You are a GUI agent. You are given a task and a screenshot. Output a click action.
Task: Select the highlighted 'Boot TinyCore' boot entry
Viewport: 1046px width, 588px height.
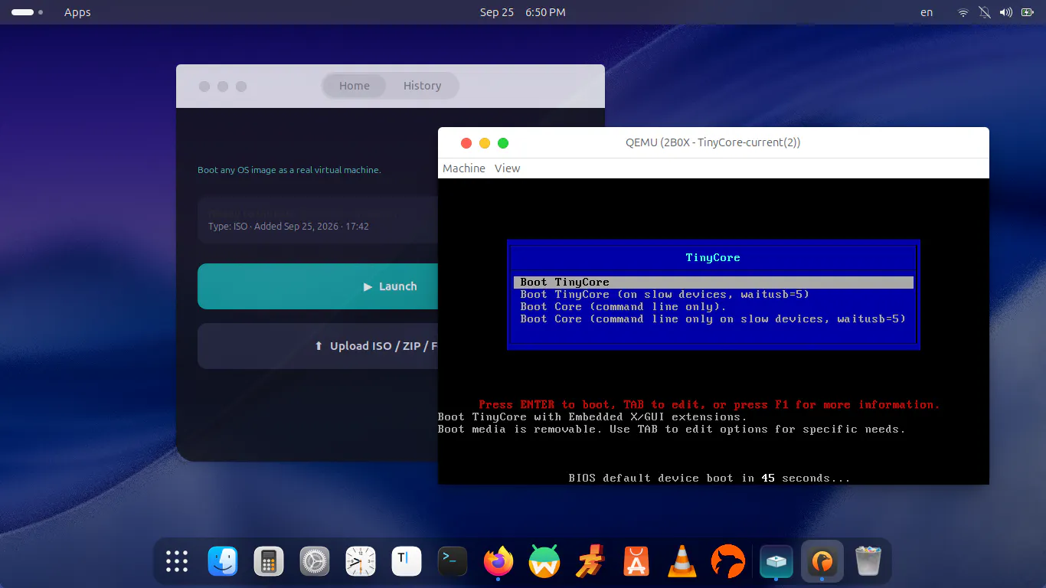tap(714, 283)
